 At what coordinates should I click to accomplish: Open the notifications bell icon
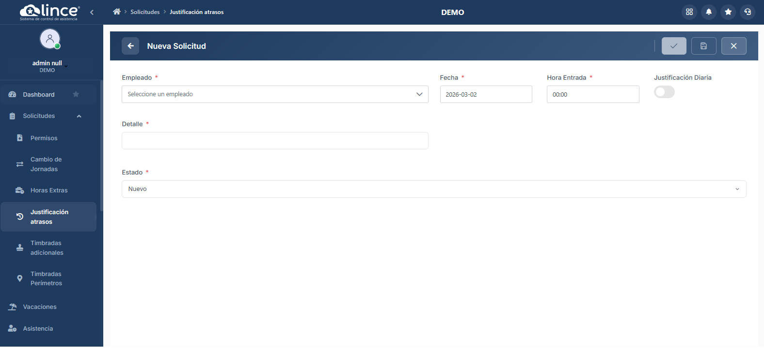pos(709,12)
